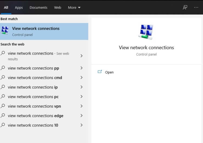Switch to the All search tab

6,8
